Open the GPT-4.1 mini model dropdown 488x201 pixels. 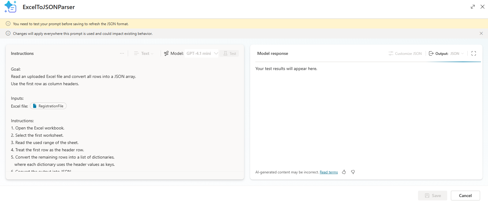[201, 53]
